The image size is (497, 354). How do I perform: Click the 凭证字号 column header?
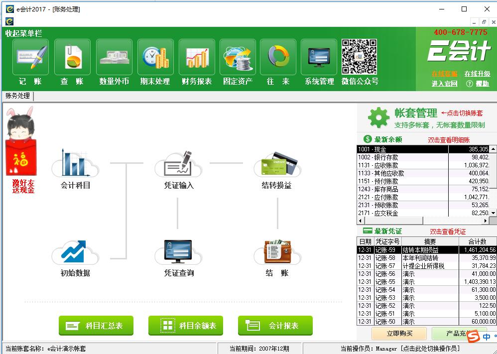click(388, 241)
